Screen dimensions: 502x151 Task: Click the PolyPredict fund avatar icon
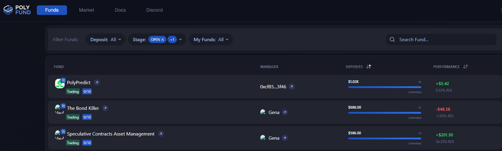tap(60, 84)
